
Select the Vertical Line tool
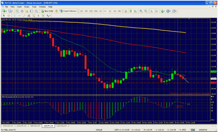14,16
